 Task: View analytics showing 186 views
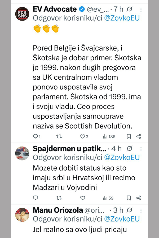(x=109, y=136)
